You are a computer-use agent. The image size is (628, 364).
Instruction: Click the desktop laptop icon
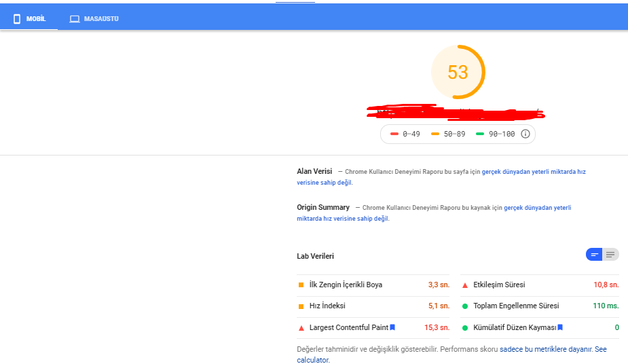click(75, 19)
